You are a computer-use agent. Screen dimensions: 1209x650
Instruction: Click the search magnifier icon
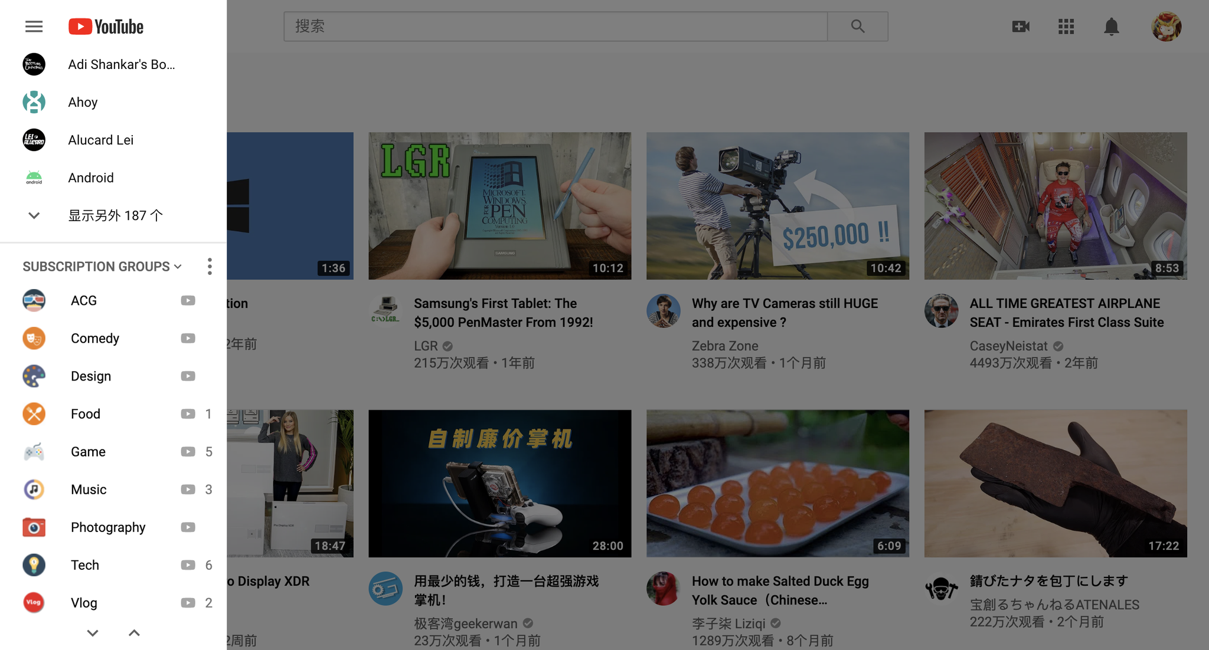(x=857, y=26)
